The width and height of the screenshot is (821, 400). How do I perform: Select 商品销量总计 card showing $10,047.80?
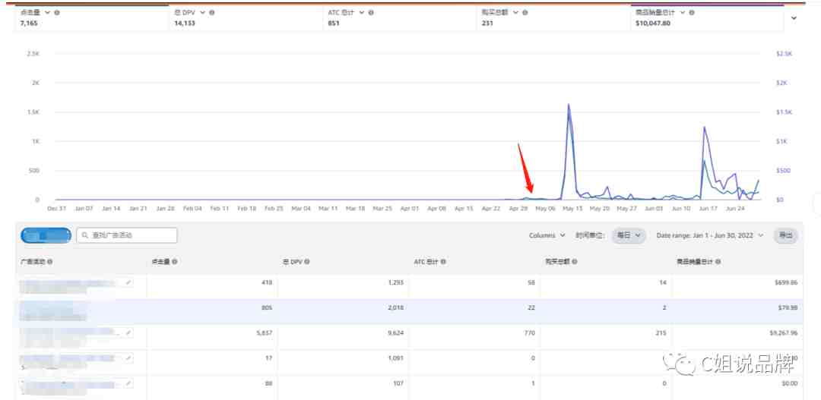pyautogui.click(x=708, y=17)
